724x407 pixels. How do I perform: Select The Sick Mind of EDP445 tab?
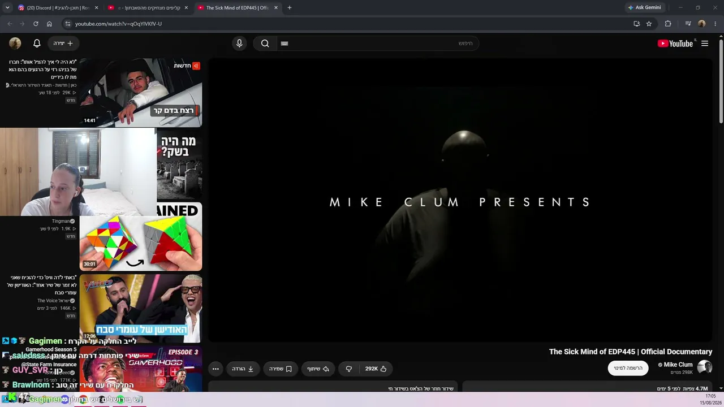point(238,8)
